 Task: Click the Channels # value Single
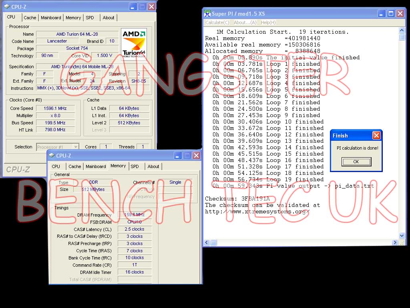(175, 182)
